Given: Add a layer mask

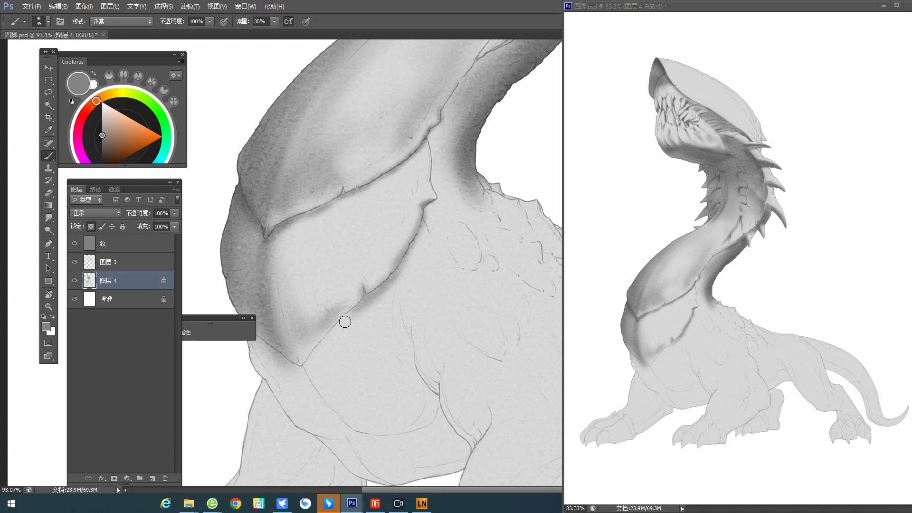Looking at the screenshot, I should point(114,478).
